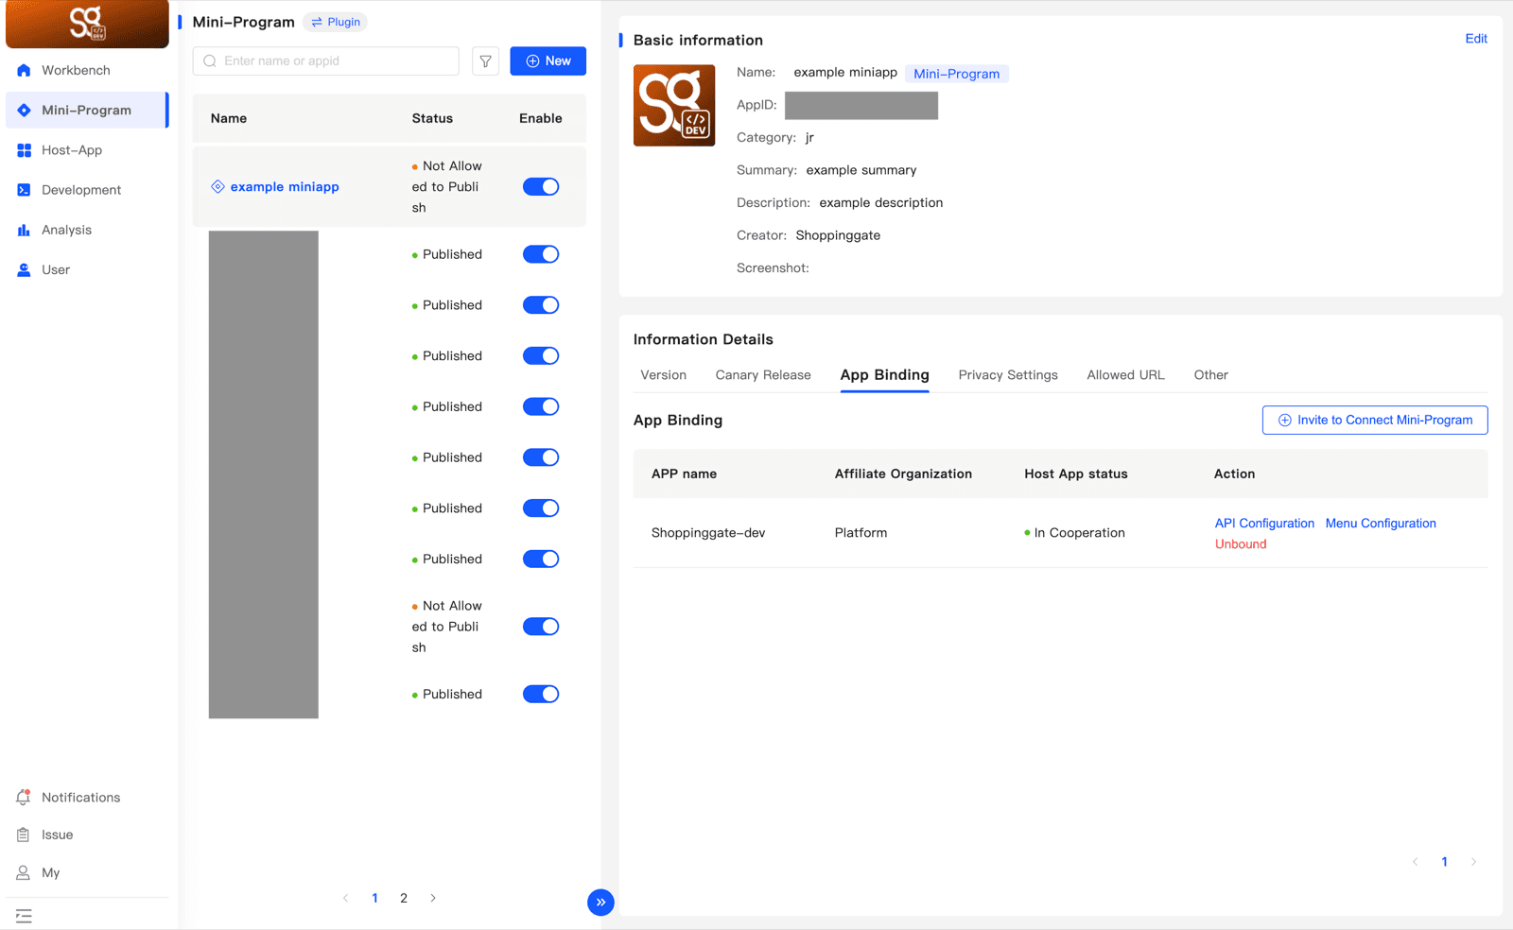Click the New button
1513x930 pixels.
[548, 61]
